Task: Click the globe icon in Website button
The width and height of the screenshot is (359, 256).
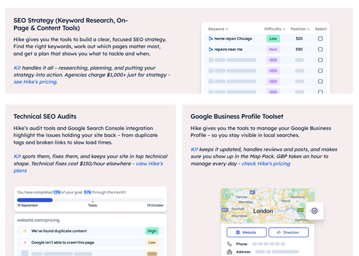Action: click(238, 232)
